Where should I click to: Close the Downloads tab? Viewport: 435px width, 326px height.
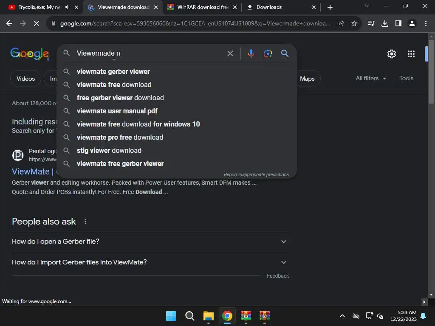pyautogui.click(x=314, y=7)
